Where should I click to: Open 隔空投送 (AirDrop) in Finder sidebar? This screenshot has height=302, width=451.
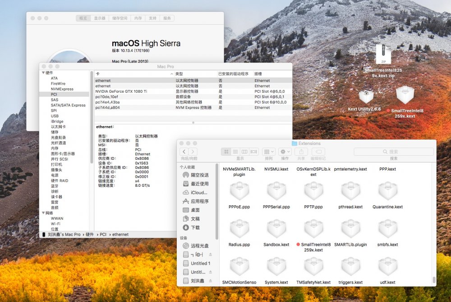(196, 175)
